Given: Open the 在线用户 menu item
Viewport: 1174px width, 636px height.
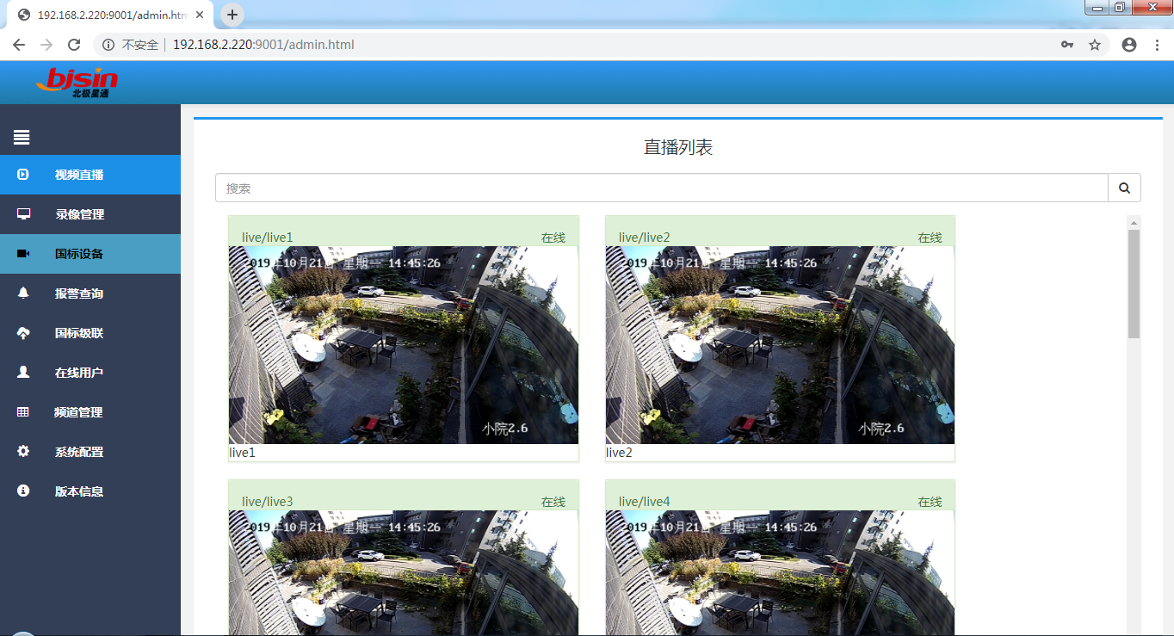Looking at the screenshot, I should point(90,373).
